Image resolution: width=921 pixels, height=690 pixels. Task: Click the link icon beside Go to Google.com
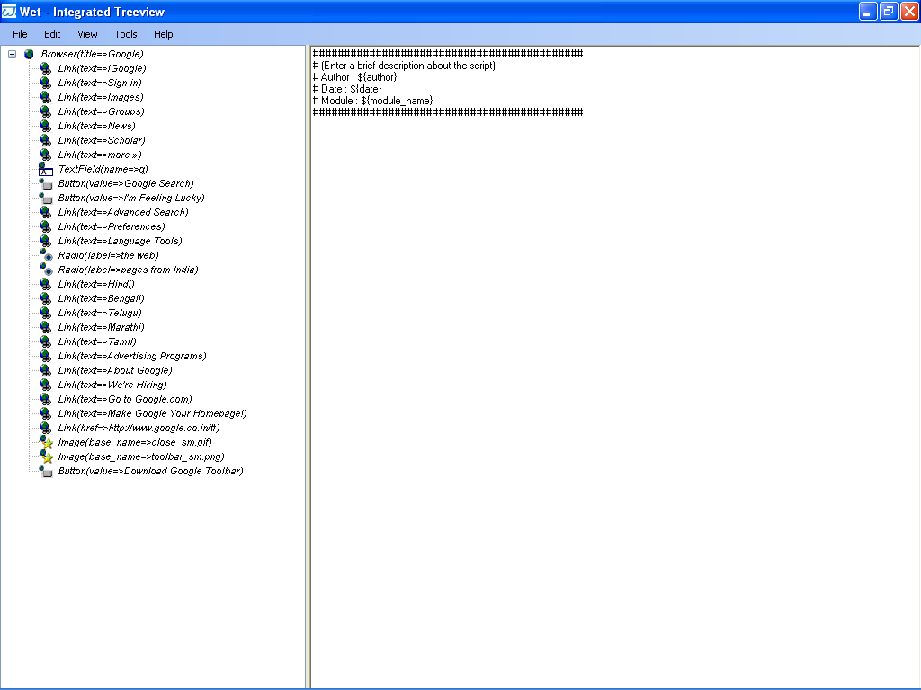pyautogui.click(x=45, y=400)
